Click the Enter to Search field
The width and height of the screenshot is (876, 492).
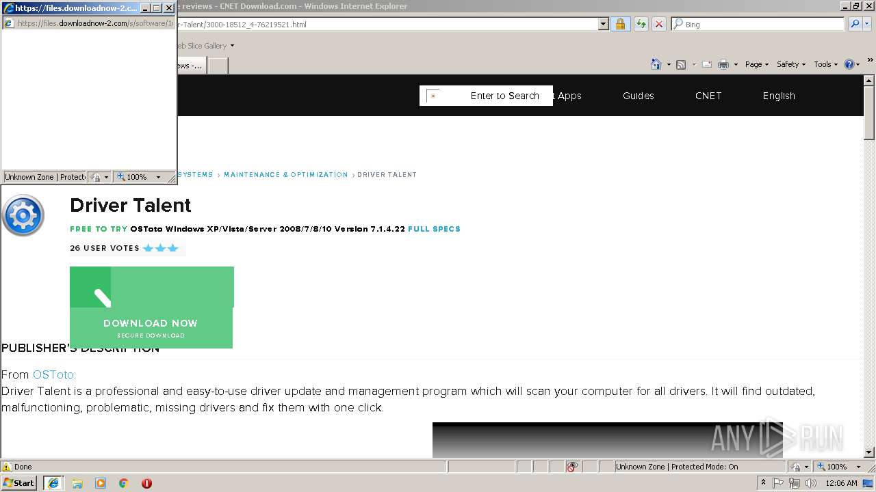[486, 96]
